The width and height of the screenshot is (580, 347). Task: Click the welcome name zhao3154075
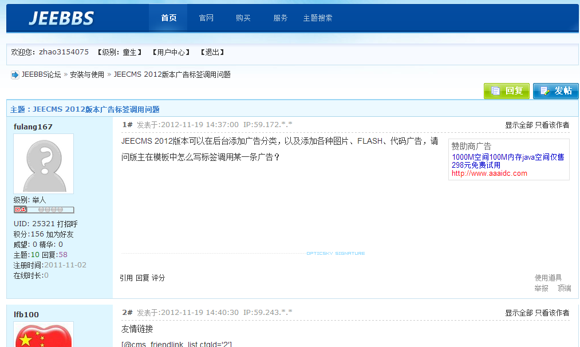pyautogui.click(x=64, y=52)
